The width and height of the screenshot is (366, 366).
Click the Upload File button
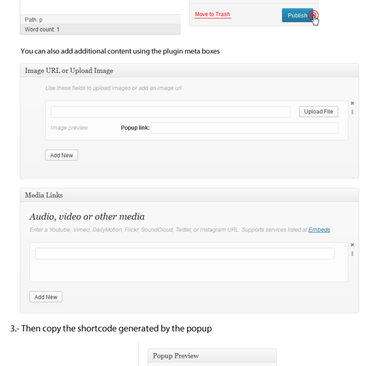coord(318,112)
